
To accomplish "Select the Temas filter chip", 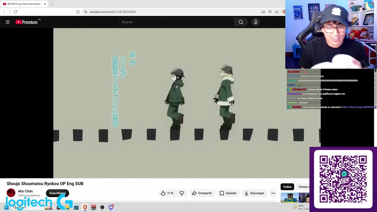I will (303, 187).
